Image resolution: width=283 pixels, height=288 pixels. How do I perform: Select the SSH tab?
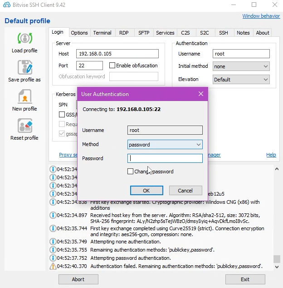point(224,33)
